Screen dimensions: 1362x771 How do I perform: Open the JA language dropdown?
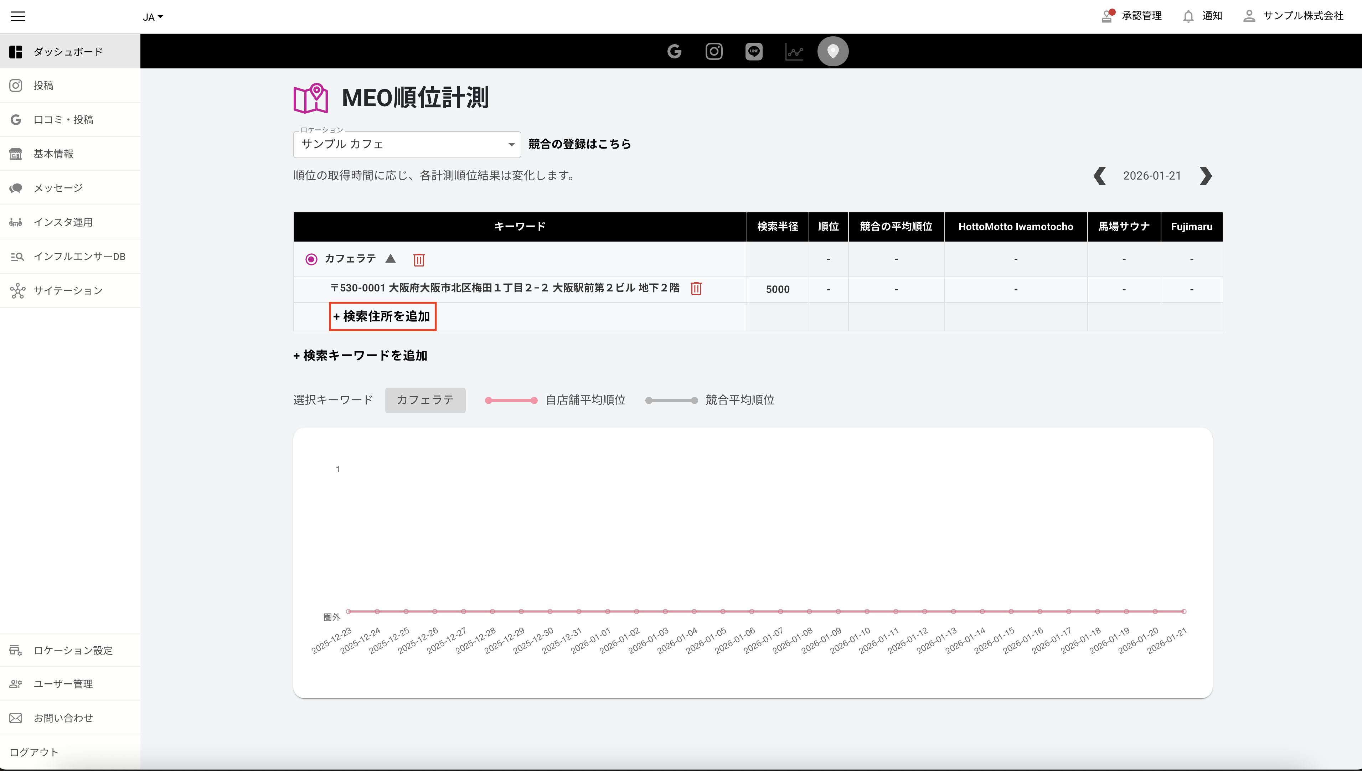coord(153,17)
